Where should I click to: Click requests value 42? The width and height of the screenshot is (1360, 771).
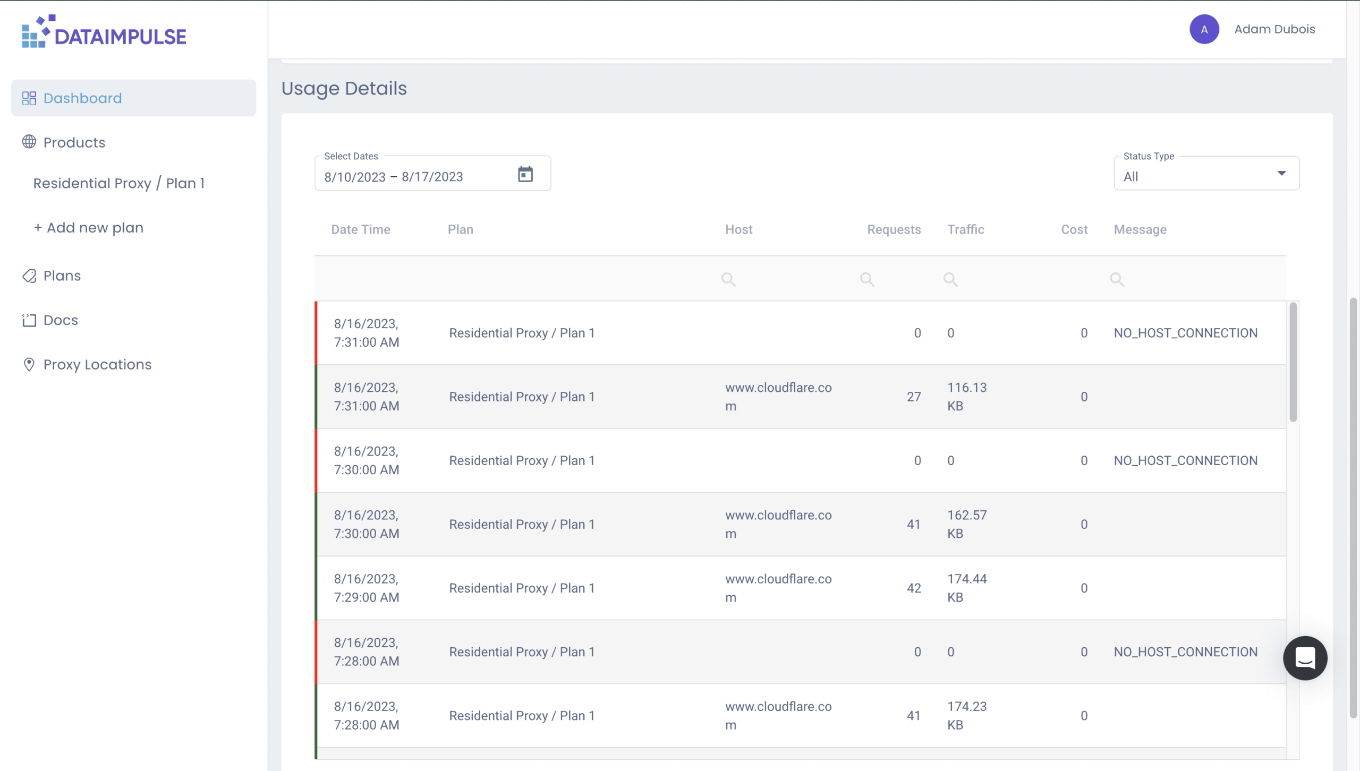pyautogui.click(x=914, y=588)
